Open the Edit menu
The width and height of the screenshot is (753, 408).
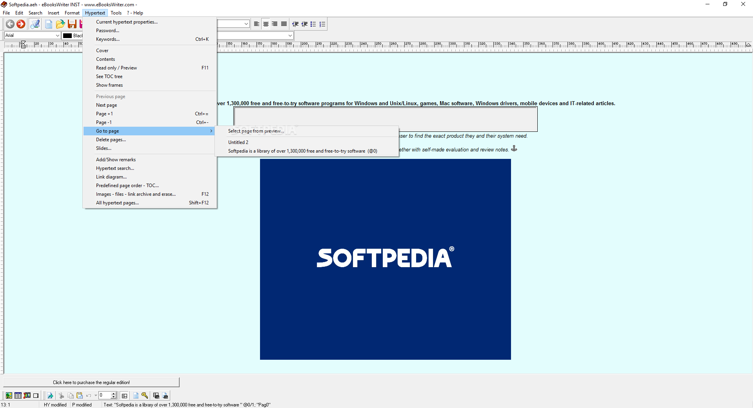pos(19,13)
